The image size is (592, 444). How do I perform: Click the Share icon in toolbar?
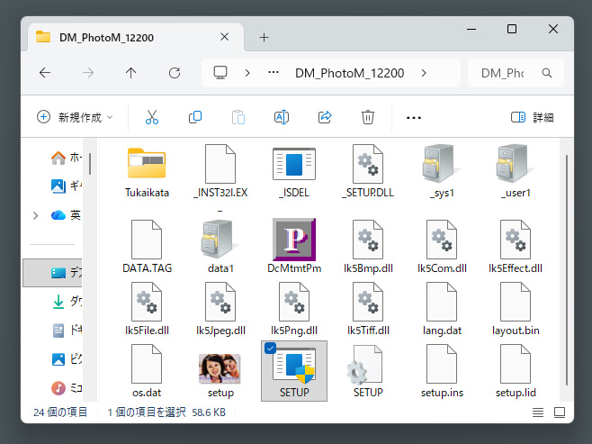click(325, 117)
